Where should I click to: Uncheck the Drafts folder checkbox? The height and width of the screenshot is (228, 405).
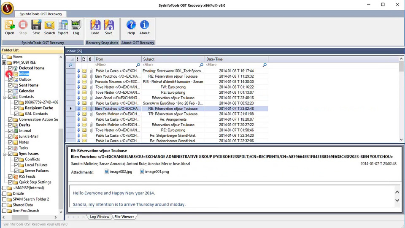(10, 125)
